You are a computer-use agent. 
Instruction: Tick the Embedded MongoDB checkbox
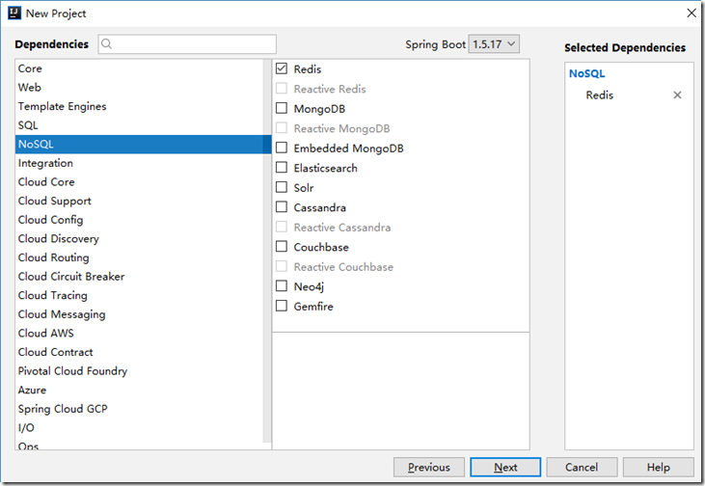click(x=282, y=148)
